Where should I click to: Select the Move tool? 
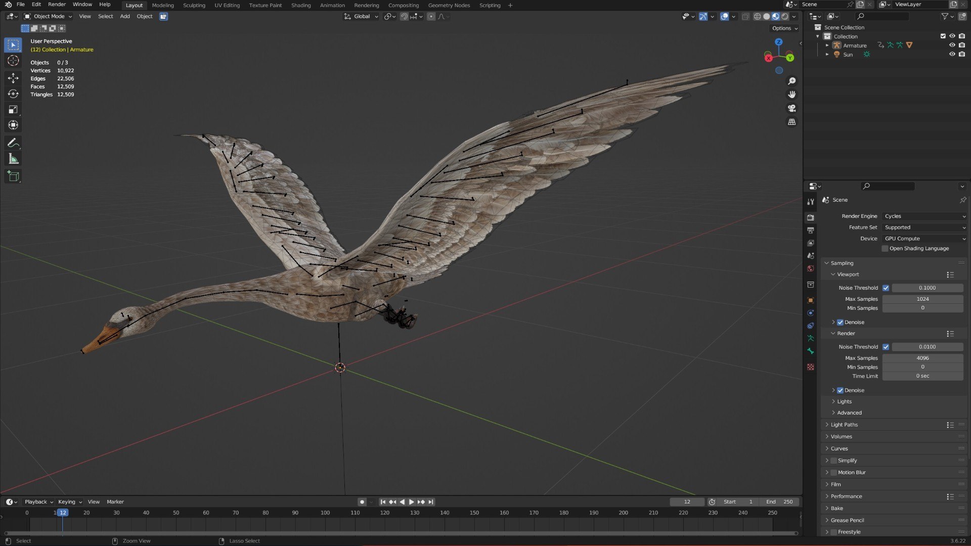(13, 77)
